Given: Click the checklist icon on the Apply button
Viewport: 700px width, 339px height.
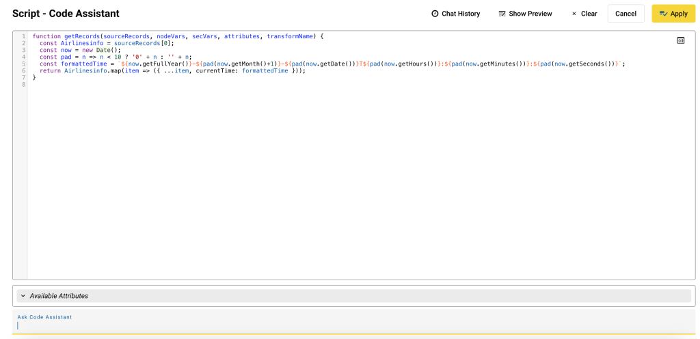Looking at the screenshot, I should (663, 14).
